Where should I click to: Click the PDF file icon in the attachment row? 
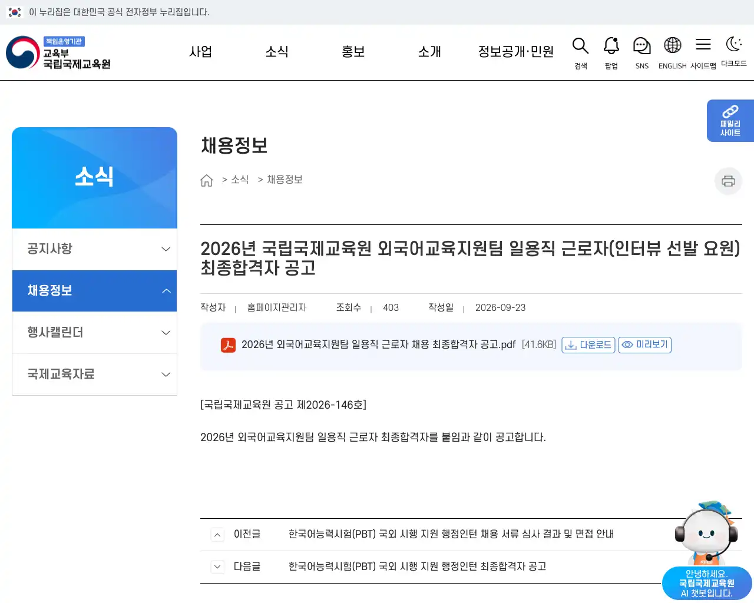[x=228, y=345]
